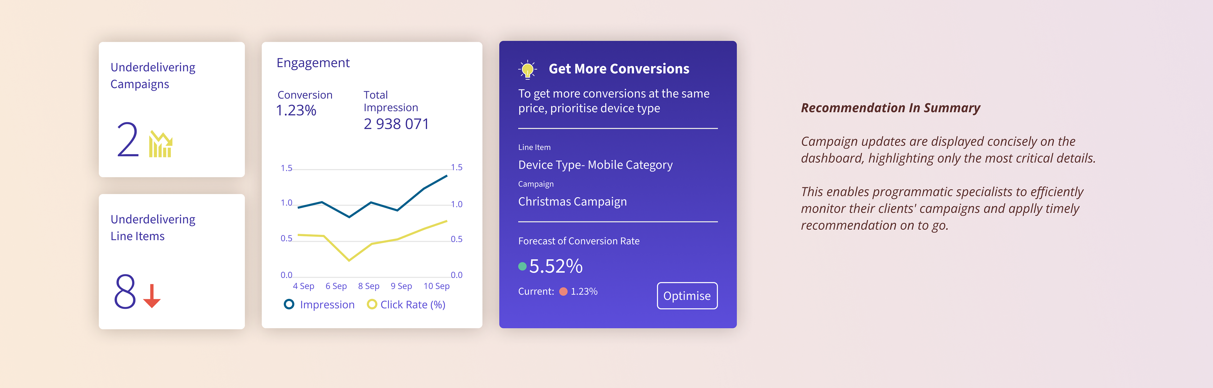This screenshot has width=1213, height=388.
Task: Click the 1.23% conversion value
Action: click(x=296, y=110)
